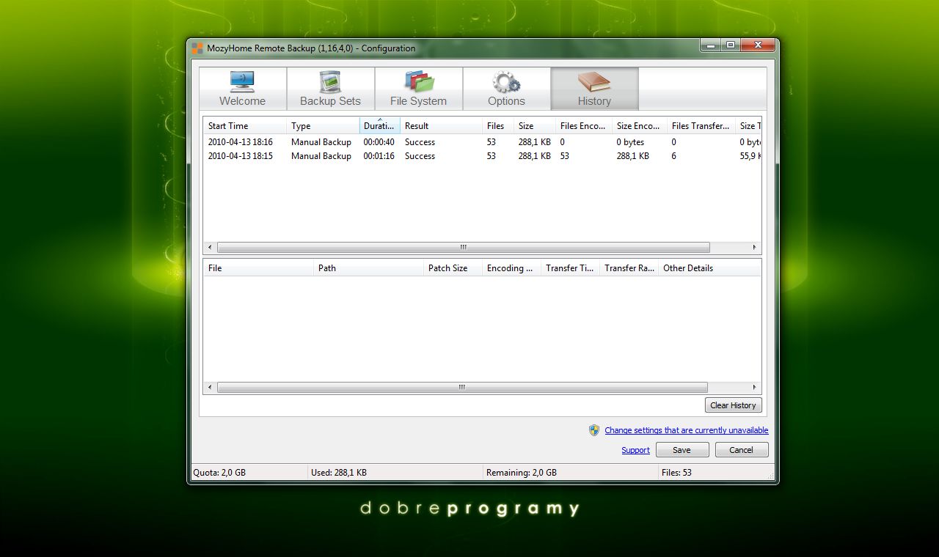Click file details horizontal scrollbar thumb
This screenshot has width=939, height=557.
[x=462, y=387]
